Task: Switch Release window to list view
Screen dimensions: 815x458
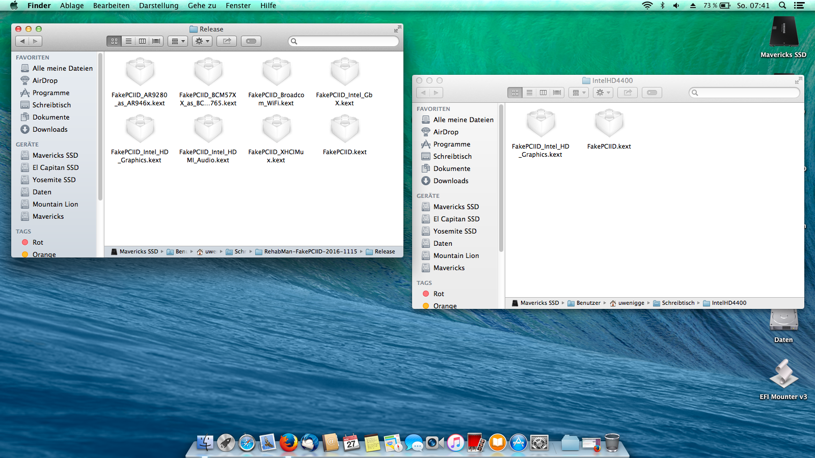Action: 128,41
